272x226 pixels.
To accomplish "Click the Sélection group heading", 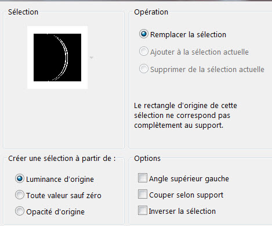I will 23,12.
